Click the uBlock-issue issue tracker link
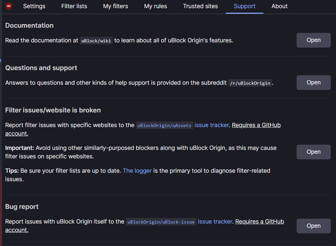 coord(215,222)
